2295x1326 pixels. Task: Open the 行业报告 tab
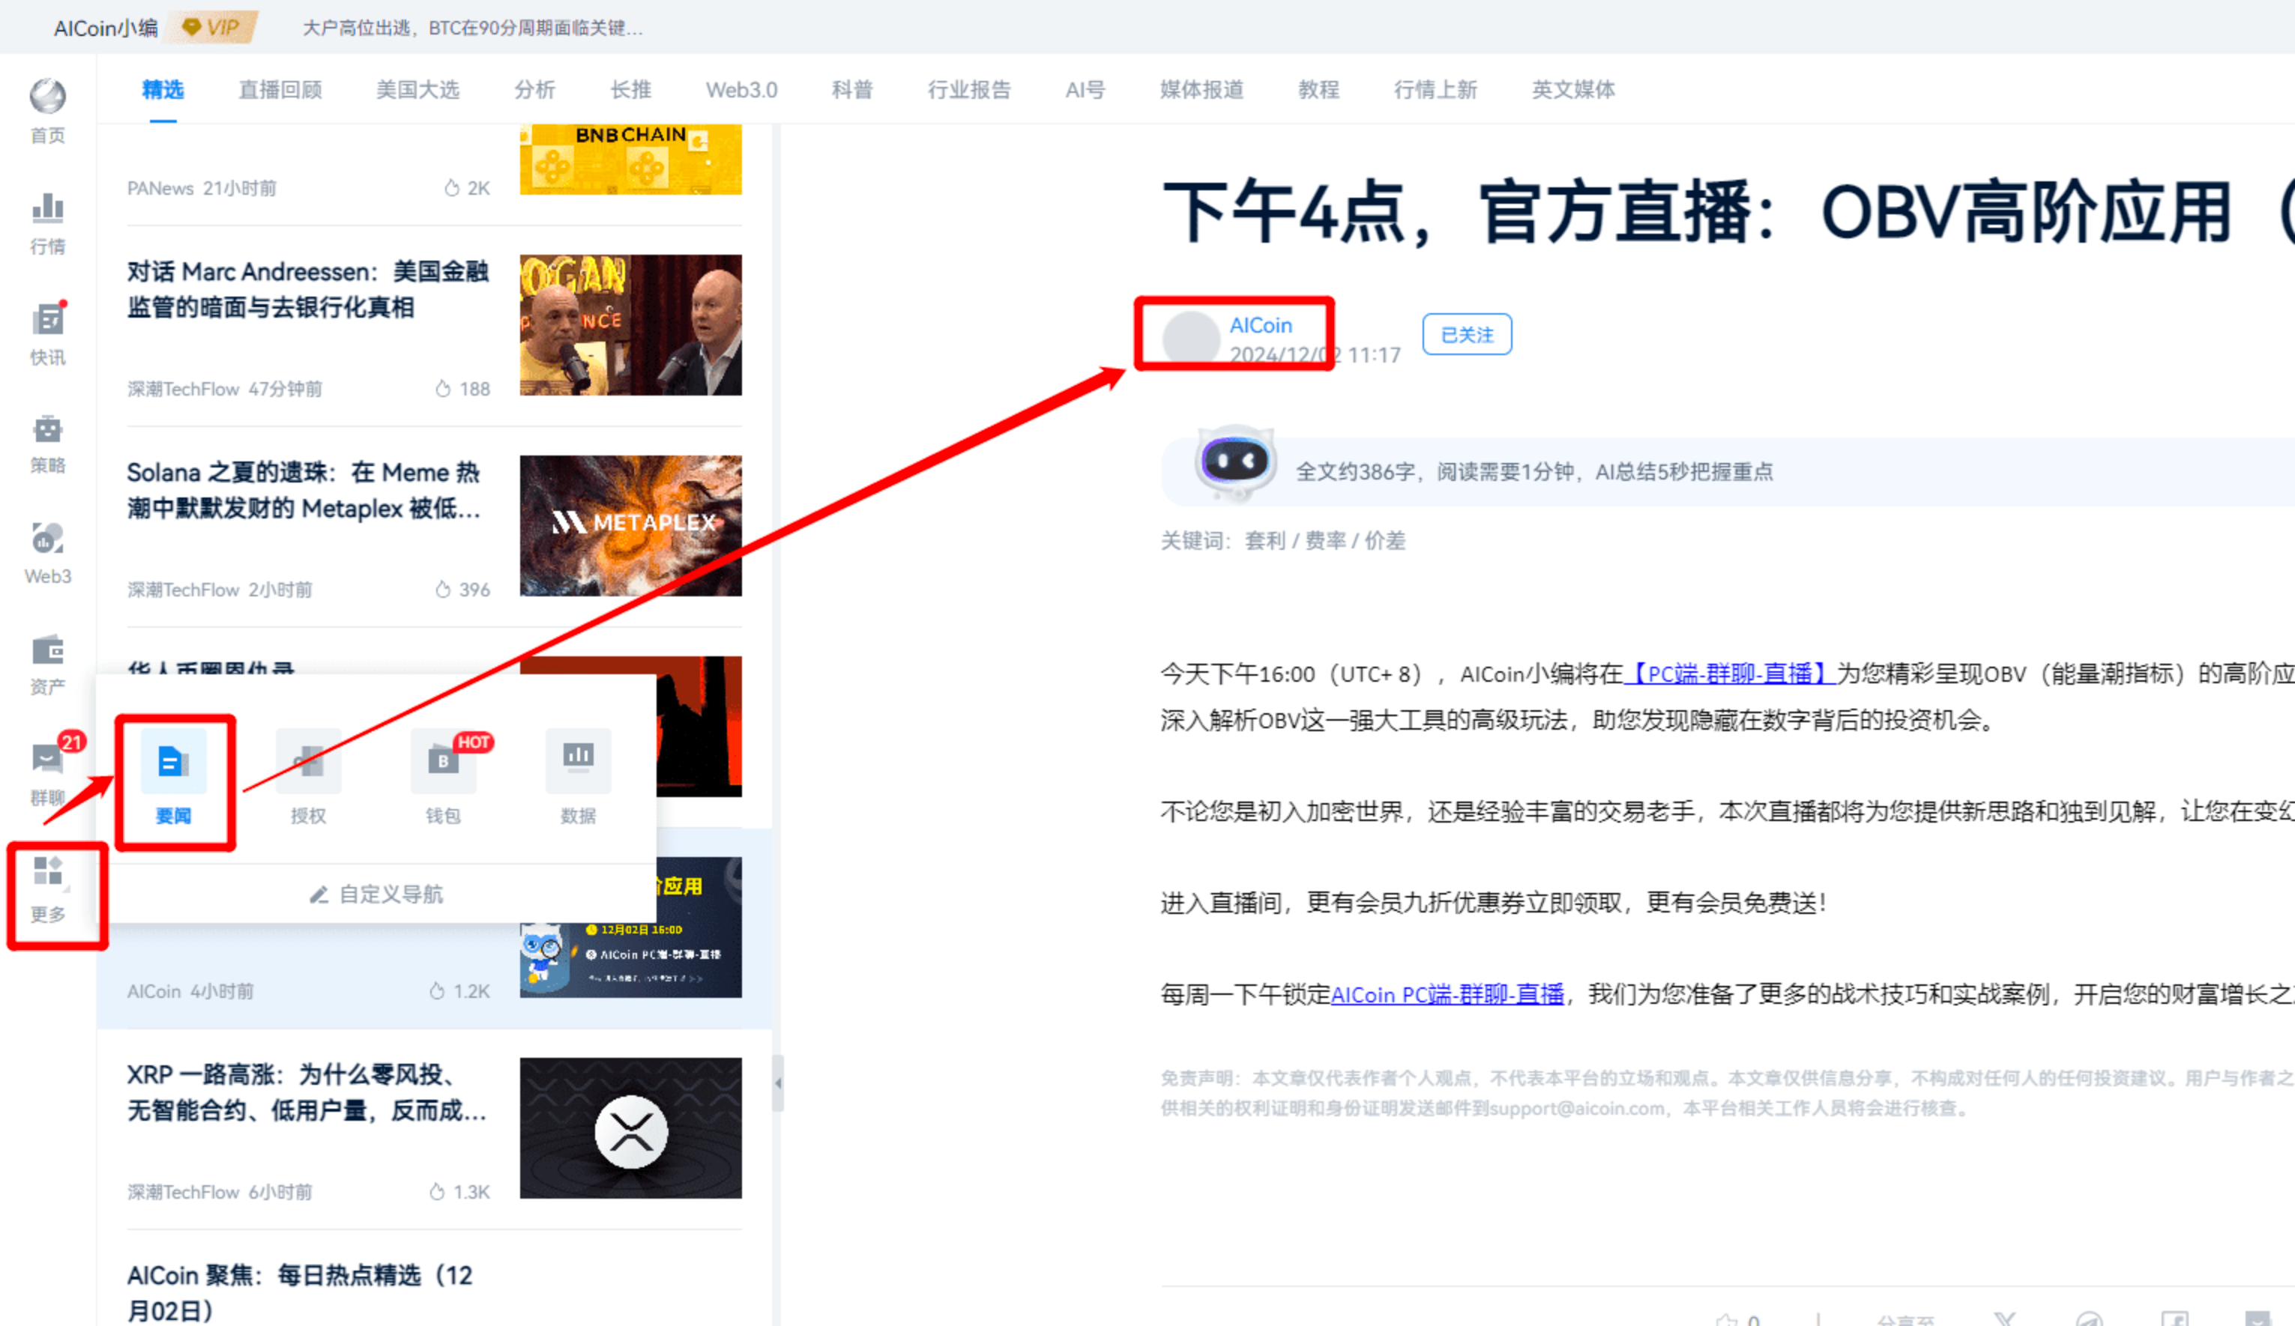coord(970,90)
